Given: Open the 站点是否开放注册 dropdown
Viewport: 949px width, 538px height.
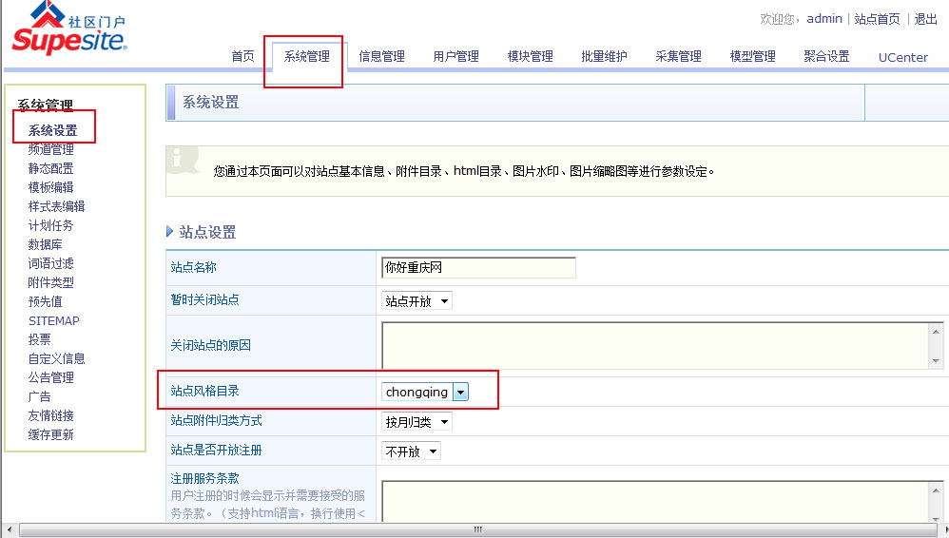Looking at the screenshot, I should (411, 452).
